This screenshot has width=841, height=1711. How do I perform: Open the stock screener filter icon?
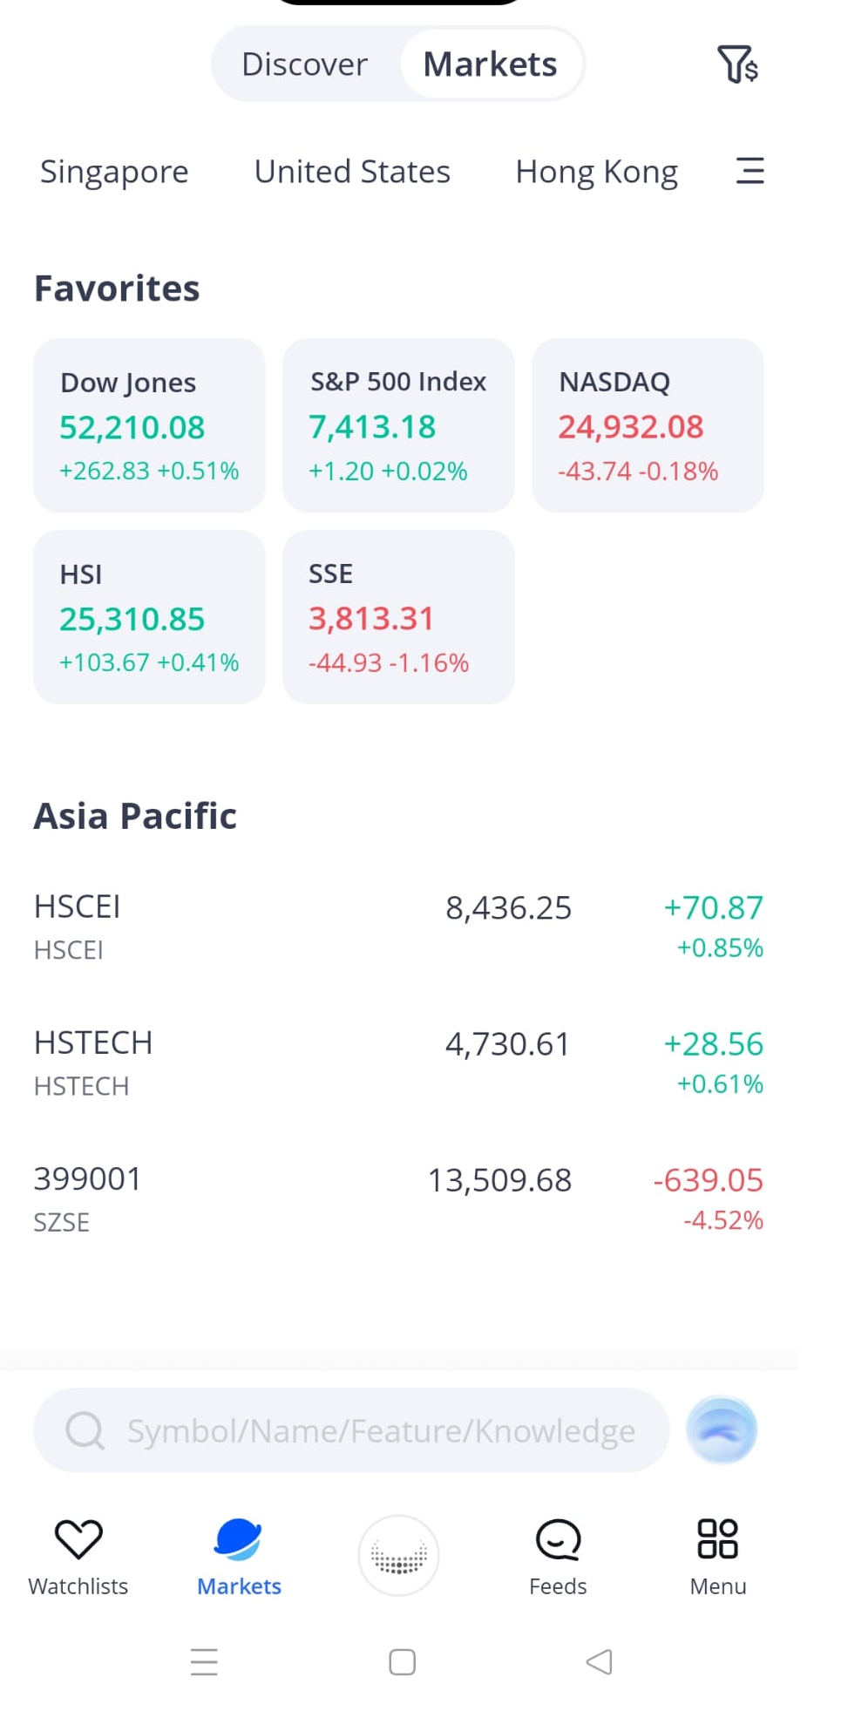click(x=737, y=64)
